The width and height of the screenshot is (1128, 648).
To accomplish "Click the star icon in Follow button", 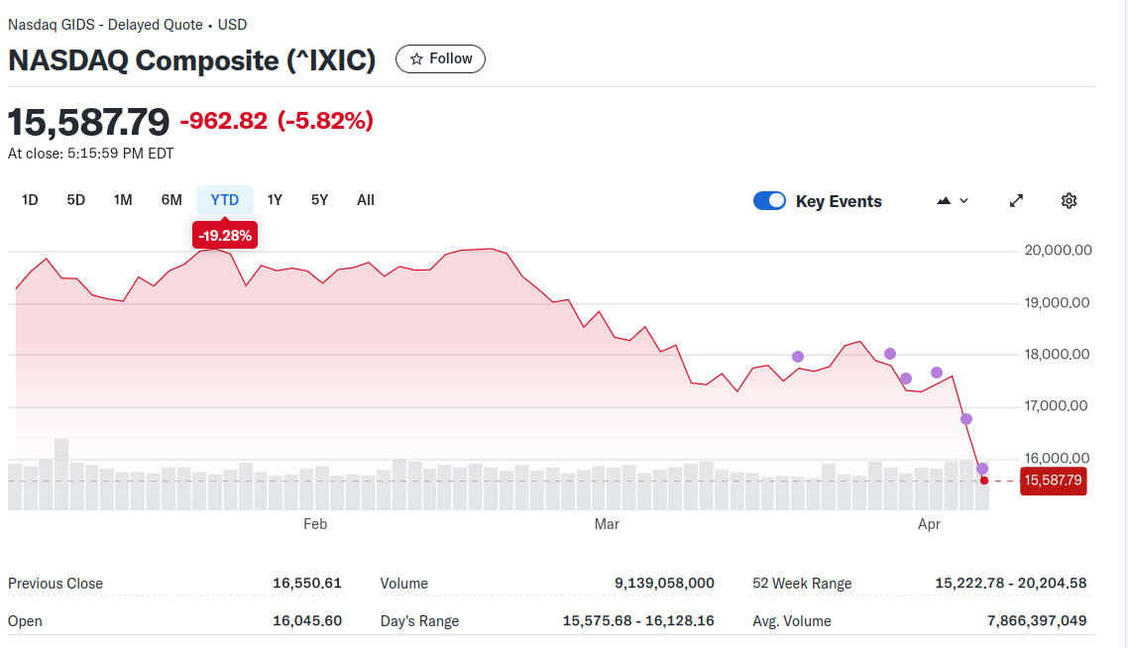I will tap(416, 59).
